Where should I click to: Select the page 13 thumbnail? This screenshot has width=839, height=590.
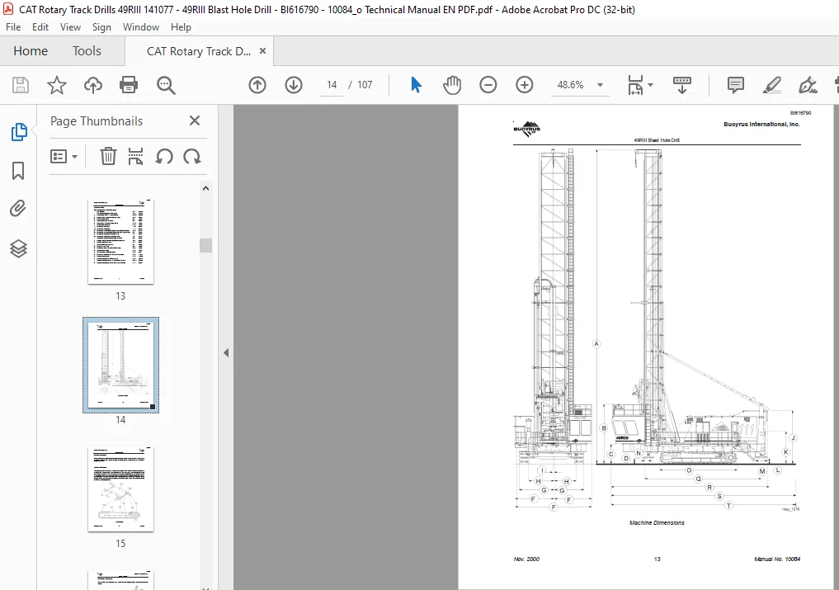(121, 242)
